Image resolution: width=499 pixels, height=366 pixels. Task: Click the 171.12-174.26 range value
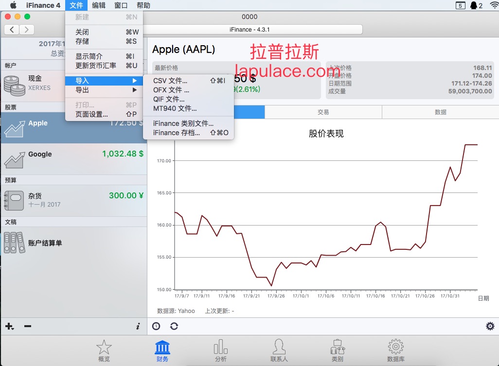point(472,83)
